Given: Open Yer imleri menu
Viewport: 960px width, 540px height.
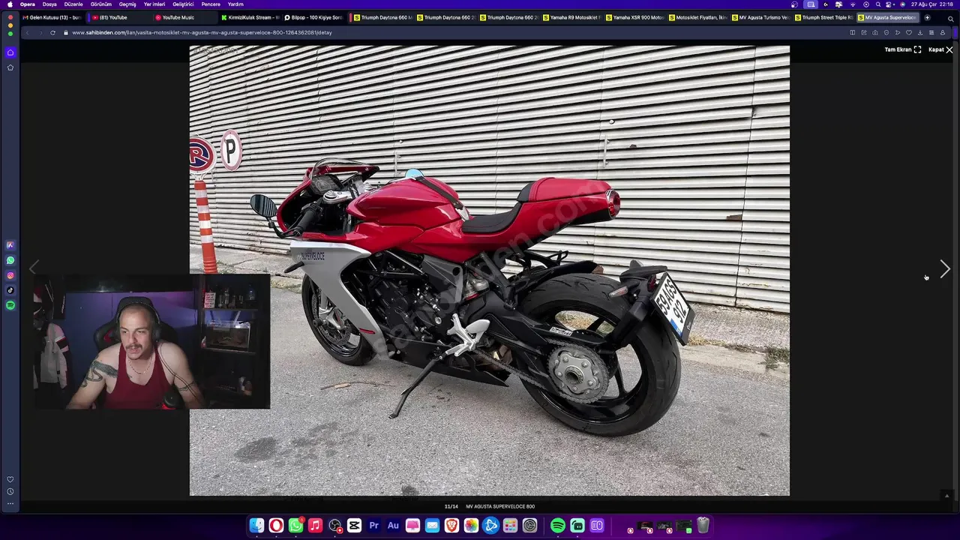Looking at the screenshot, I should tap(154, 4).
